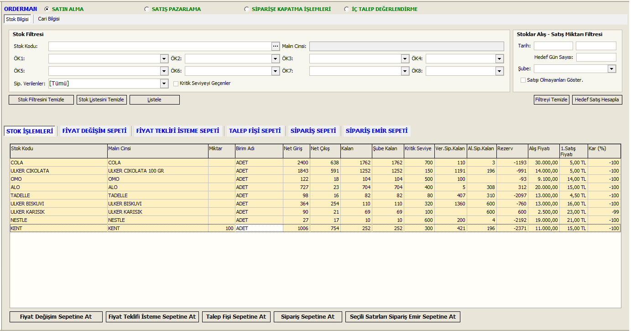
Task: Enable Kritik Seviyeyi Geçenler checkbox
Action: tap(176, 84)
